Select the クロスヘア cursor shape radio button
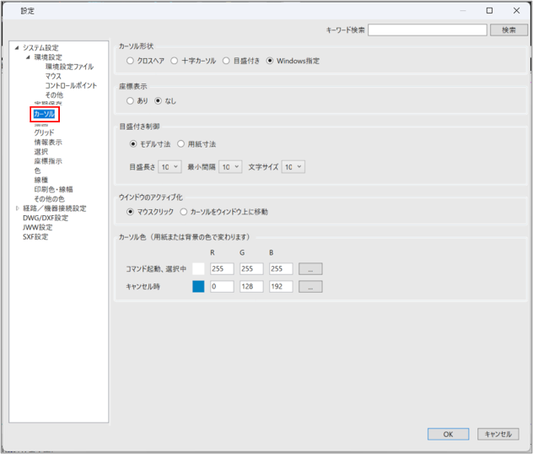This screenshot has height=454, width=533. [x=130, y=61]
